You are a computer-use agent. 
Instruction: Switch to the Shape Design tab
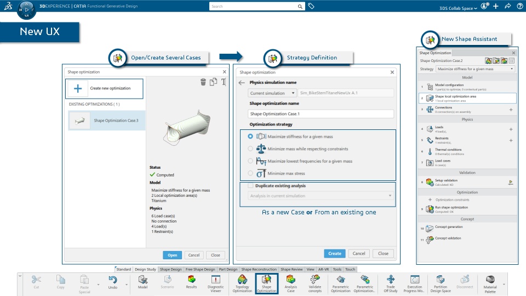(171, 269)
